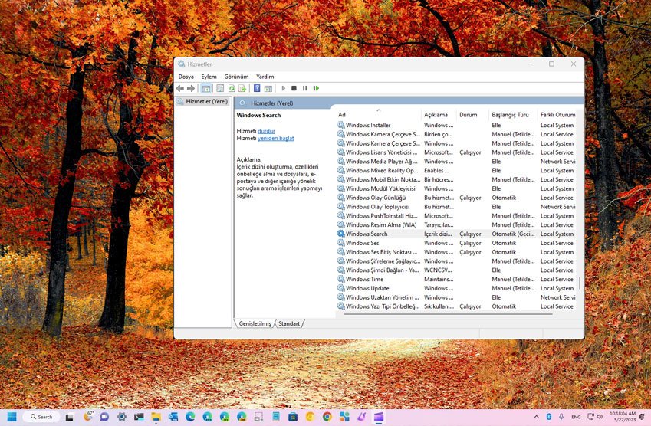Open the Eylem menu
Screen dimensions: 651x426
[209, 77]
